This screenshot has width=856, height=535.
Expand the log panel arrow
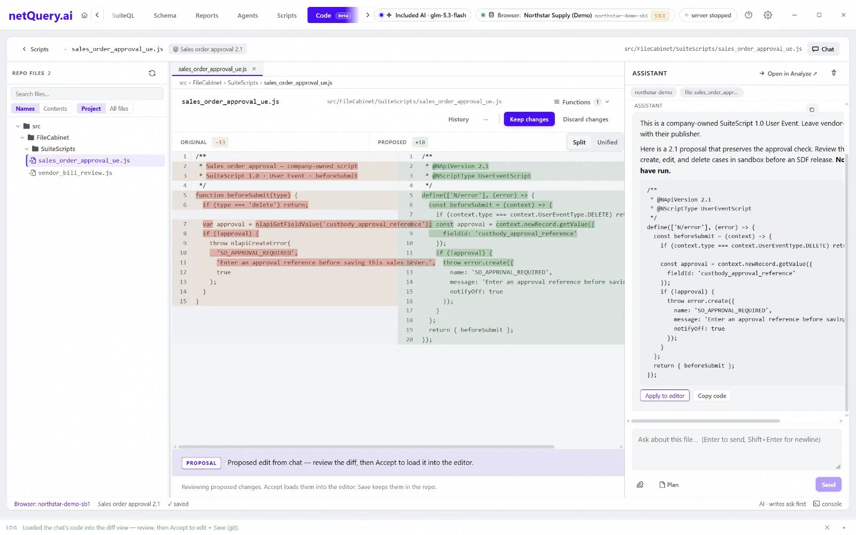844,528
